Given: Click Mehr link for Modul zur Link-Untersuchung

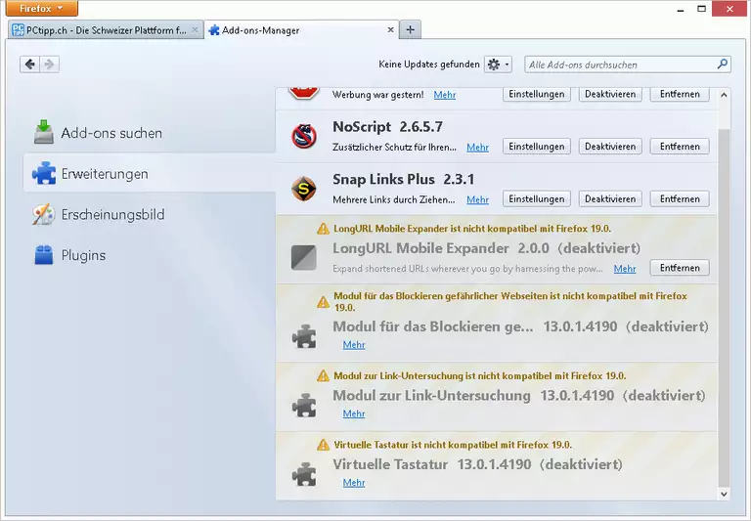Looking at the screenshot, I should (x=354, y=413).
